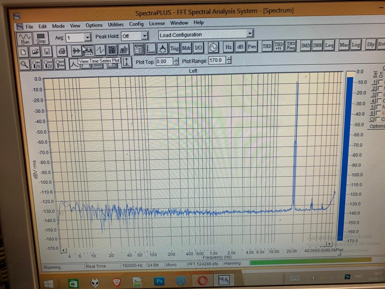The image size is (385, 289).
Task: Click the Plot Range value field
Action: 217,60
